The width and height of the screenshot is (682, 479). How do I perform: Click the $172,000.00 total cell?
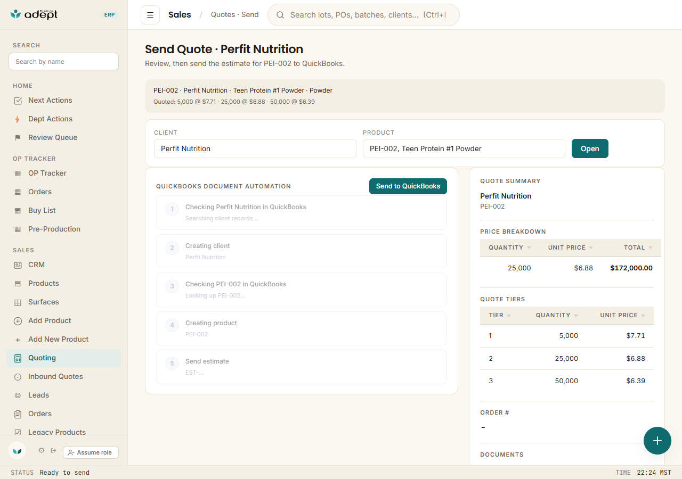pos(631,268)
